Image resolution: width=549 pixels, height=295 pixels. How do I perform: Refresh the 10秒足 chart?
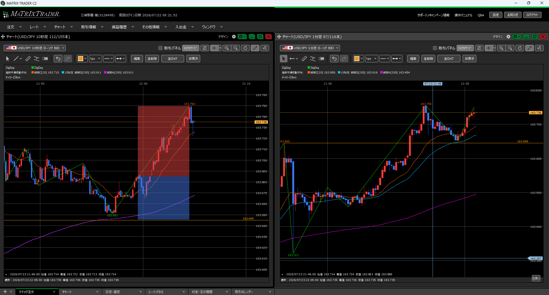click(245, 48)
